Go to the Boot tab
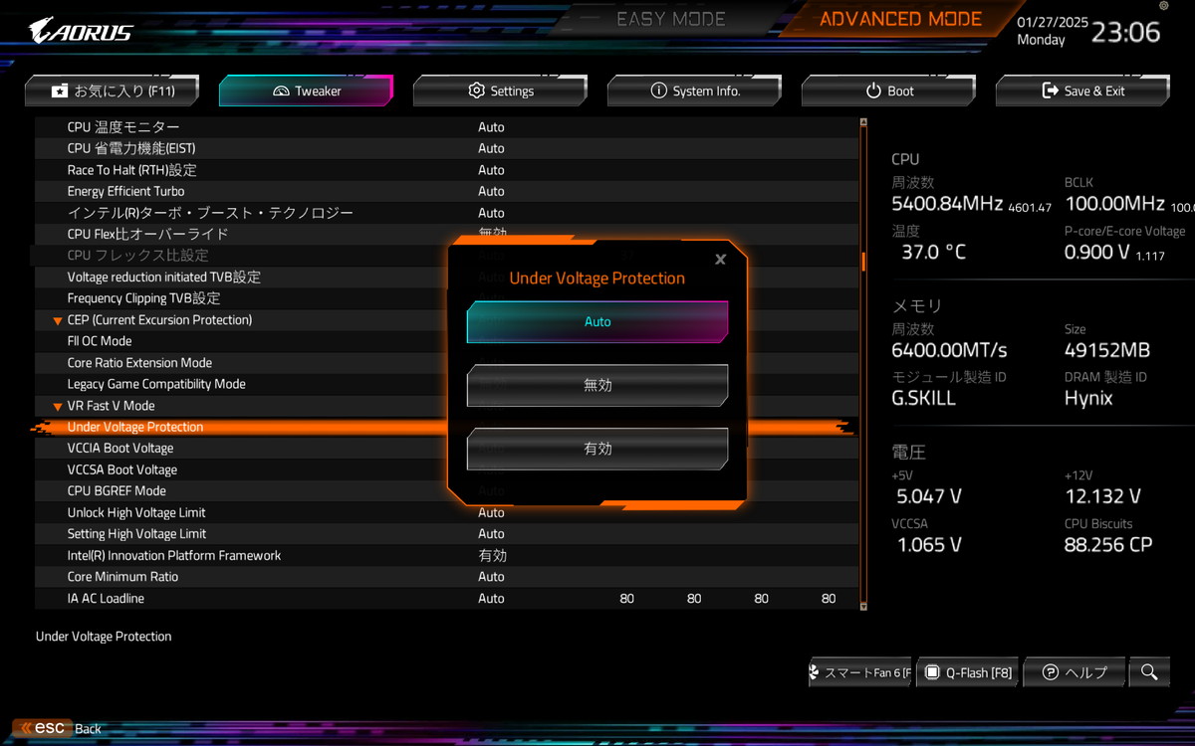This screenshot has width=1195, height=746. tap(888, 91)
